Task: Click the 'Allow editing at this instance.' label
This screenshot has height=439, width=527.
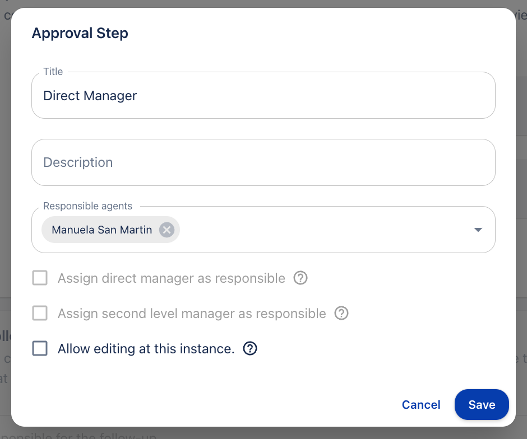Action: [146, 349]
